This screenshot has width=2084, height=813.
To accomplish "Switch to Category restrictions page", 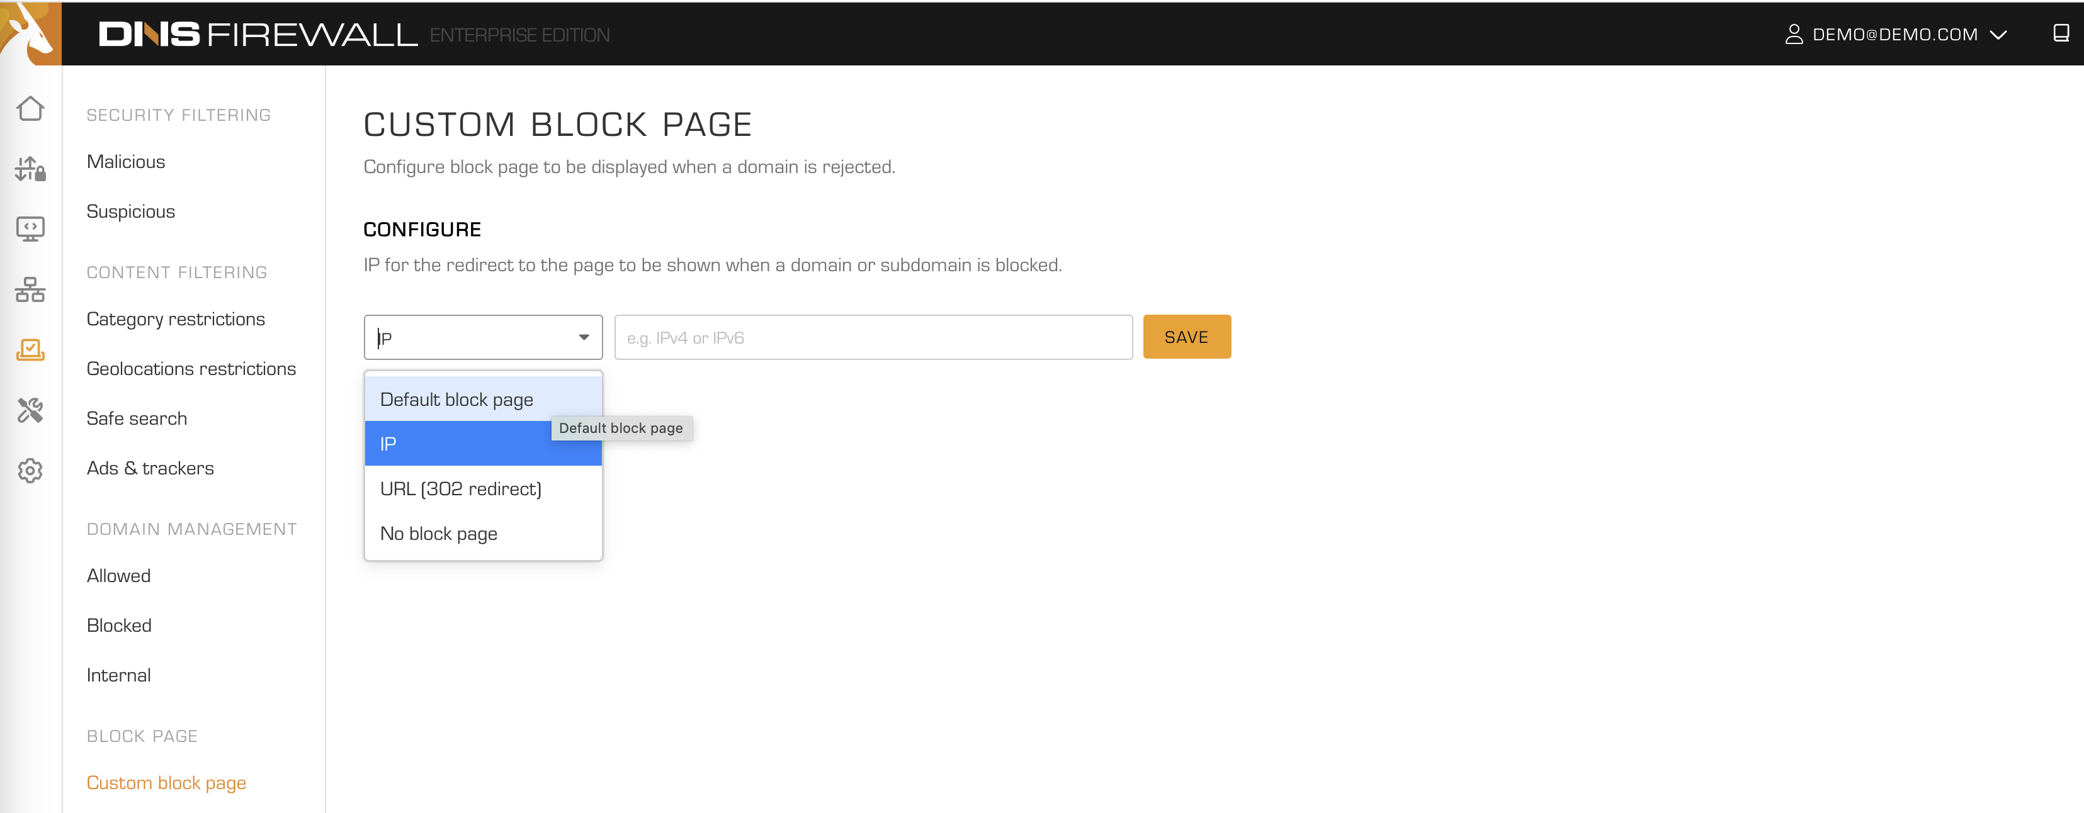I will coord(176,319).
